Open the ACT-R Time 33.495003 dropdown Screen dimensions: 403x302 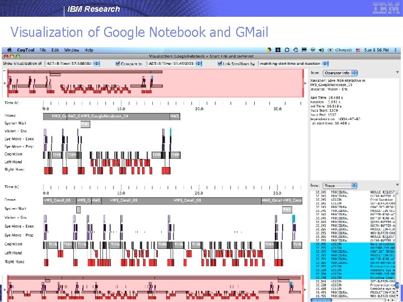(x=174, y=63)
